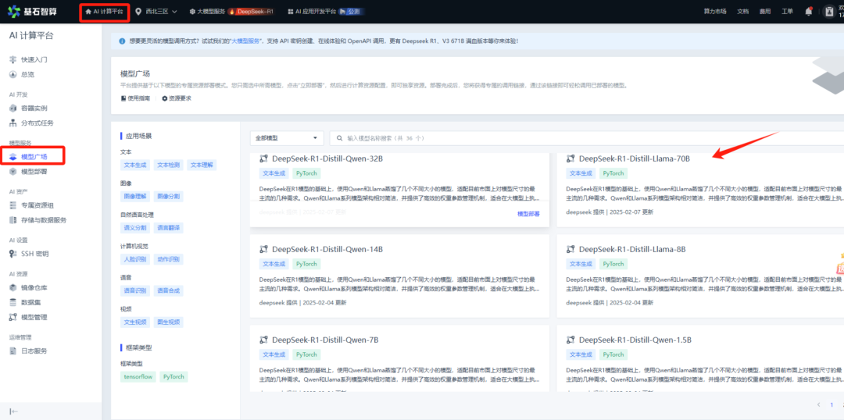The width and height of the screenshot is (844, 420).
Task: Go to 总览 overview page
Action: click(x=28, y=74)
